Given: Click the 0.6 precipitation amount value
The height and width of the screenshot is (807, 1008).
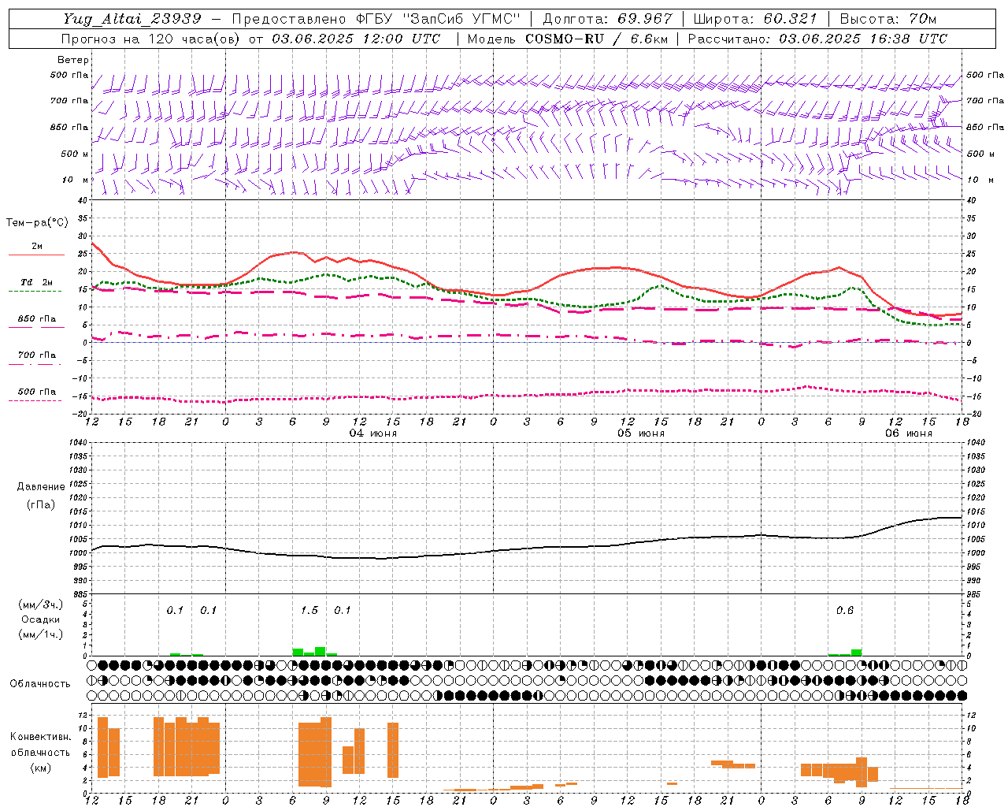Looking at the screenshot, I should 845,610.
